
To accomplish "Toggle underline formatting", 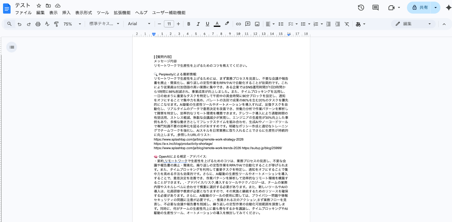I will 207,24.
